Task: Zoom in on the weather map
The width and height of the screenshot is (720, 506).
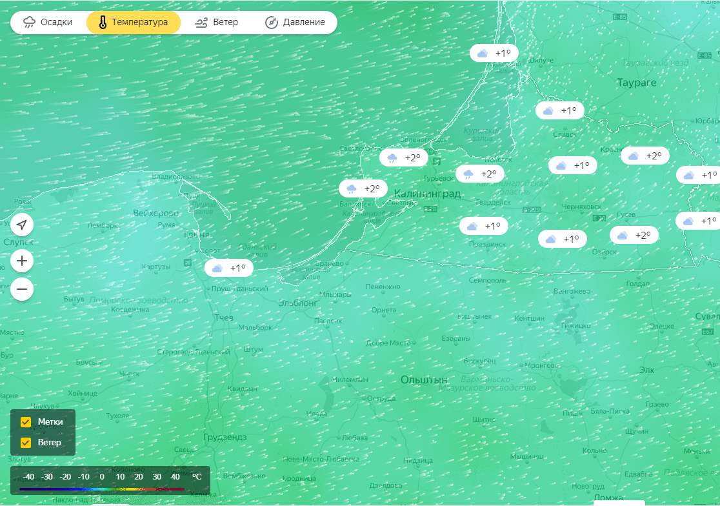Action: coord(22,261)
